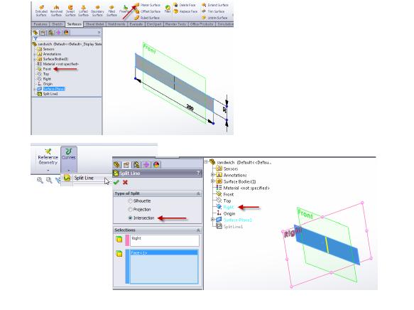Collapse the Selections section
Image resolution: width=414 pixels, height=310 pixels.
pyautogui.click(x=198, y=230)
